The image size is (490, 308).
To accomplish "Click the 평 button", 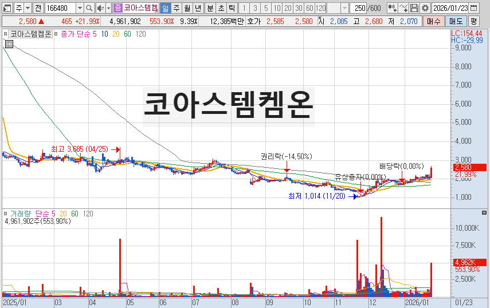I will click(474, 21).
